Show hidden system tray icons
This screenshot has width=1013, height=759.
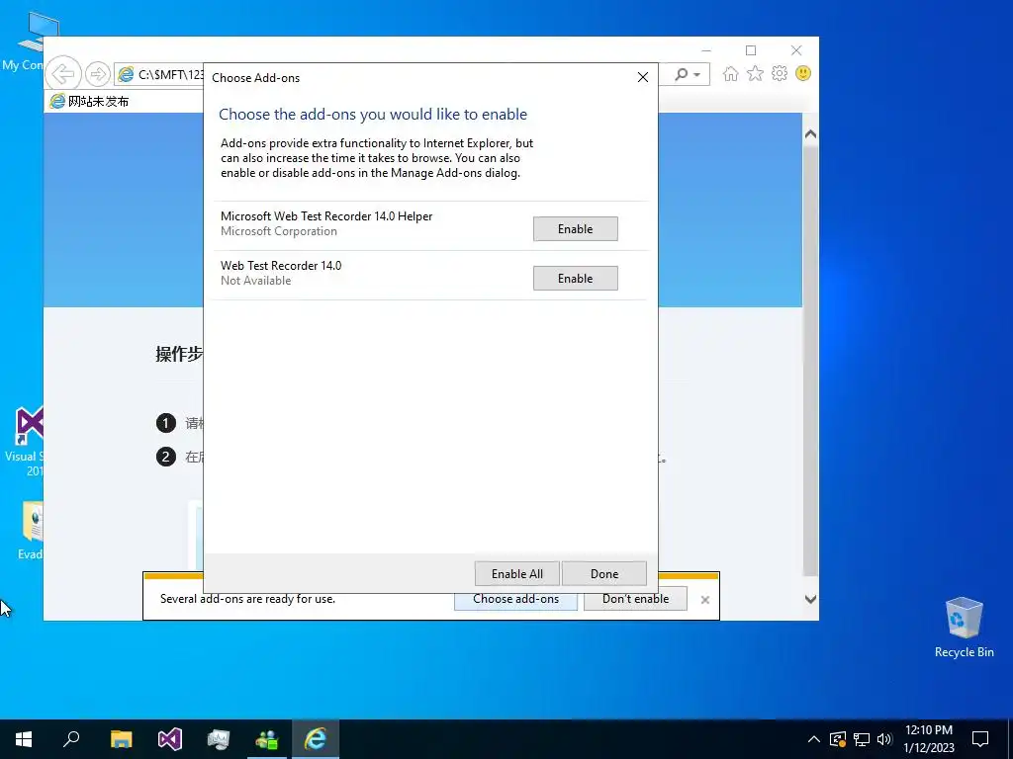(814, 739)
